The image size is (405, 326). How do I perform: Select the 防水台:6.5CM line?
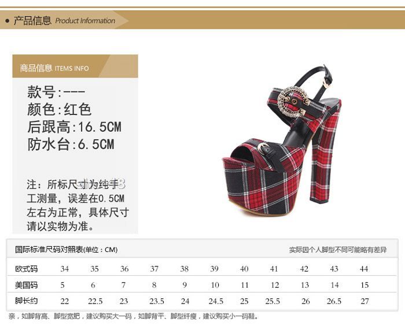(x=71, y=144)
